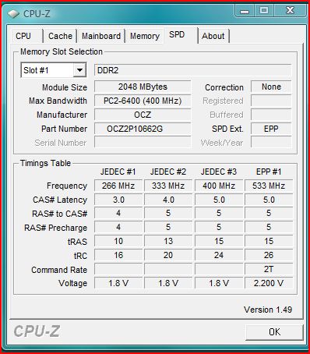This screenshot has height=354, width=310.
Task: Open the Cache tab
Action: point(60,36)
